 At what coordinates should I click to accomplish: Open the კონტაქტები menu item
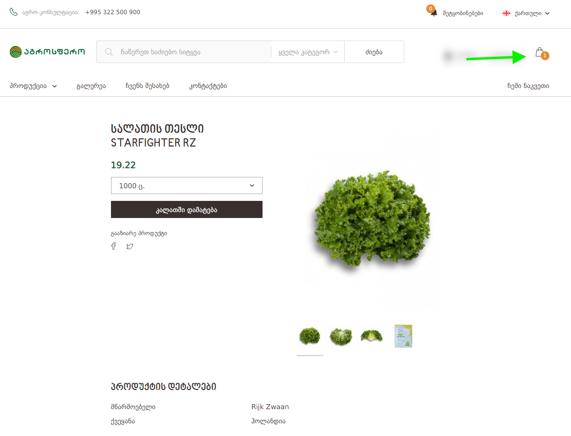click(208, 86)
